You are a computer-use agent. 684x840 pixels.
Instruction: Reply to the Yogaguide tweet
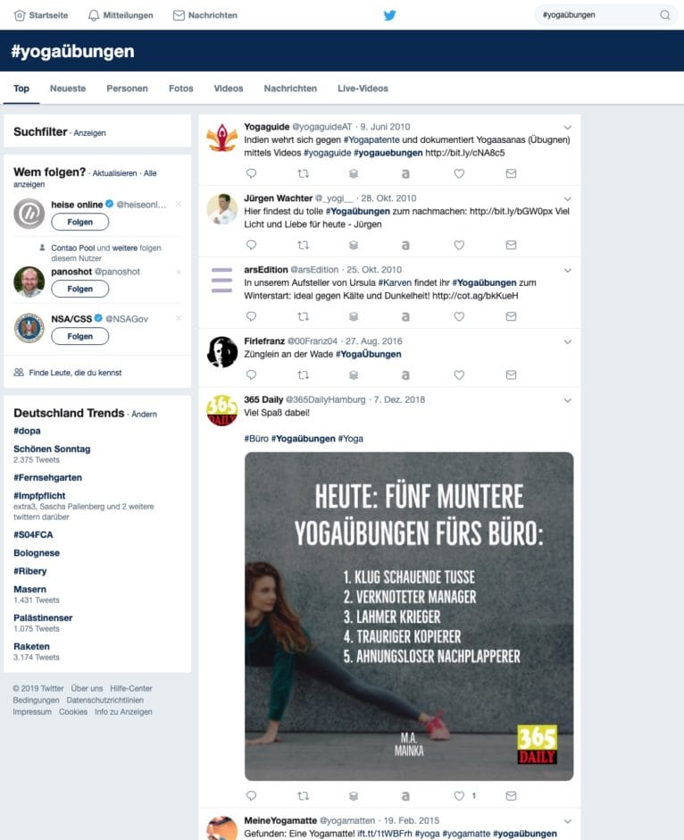click(x=251, y=173)
